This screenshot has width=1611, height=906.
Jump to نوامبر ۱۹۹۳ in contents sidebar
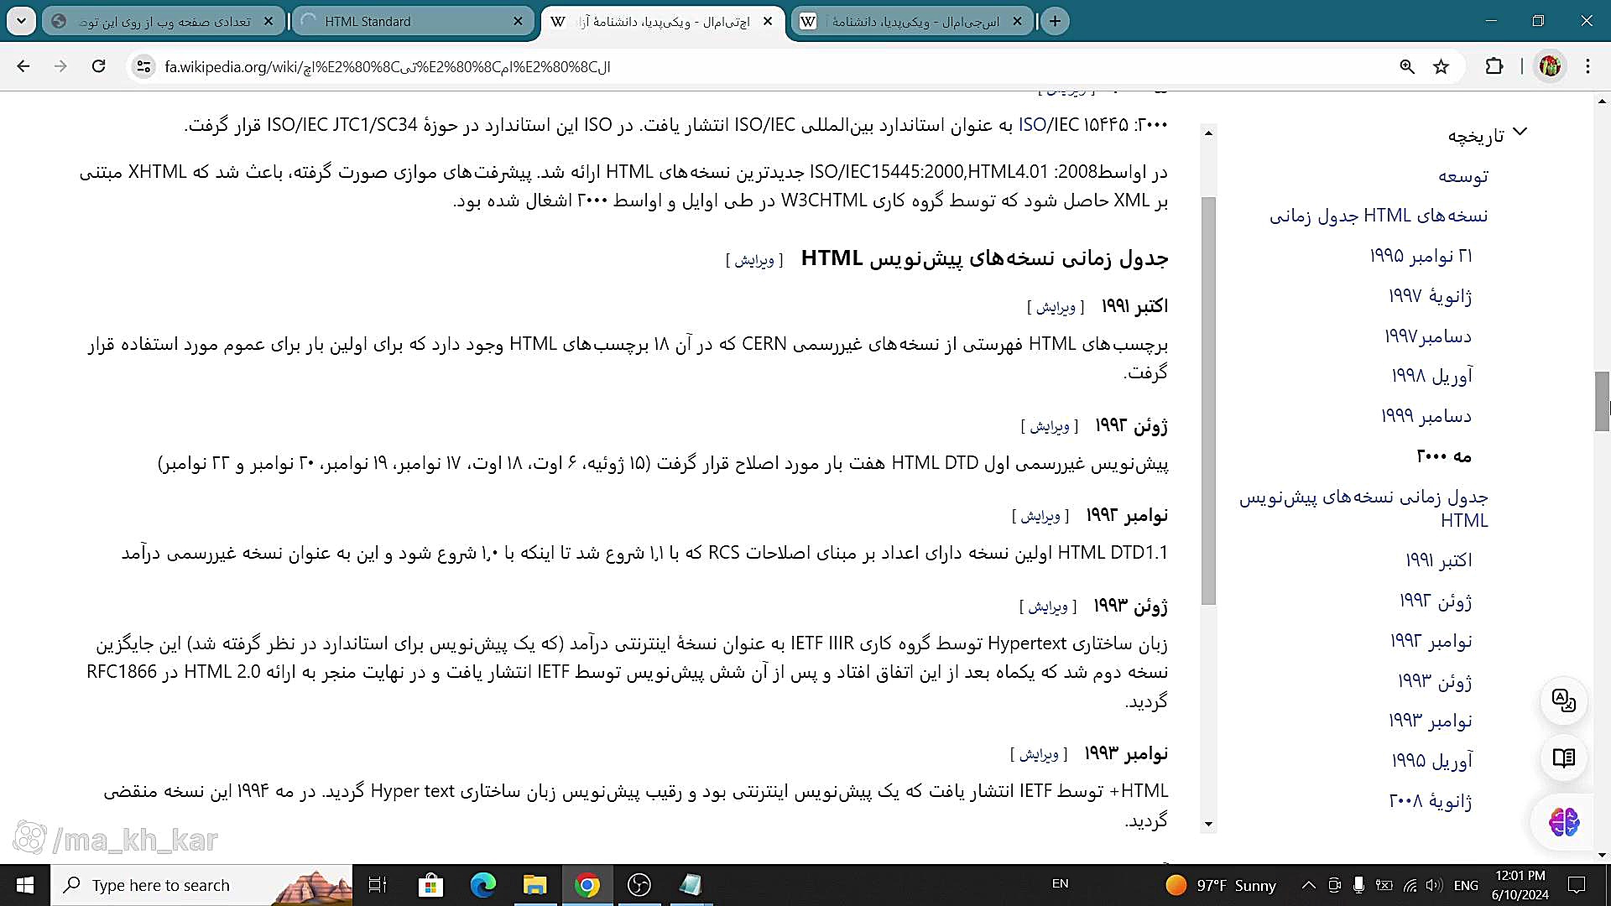1430,721
